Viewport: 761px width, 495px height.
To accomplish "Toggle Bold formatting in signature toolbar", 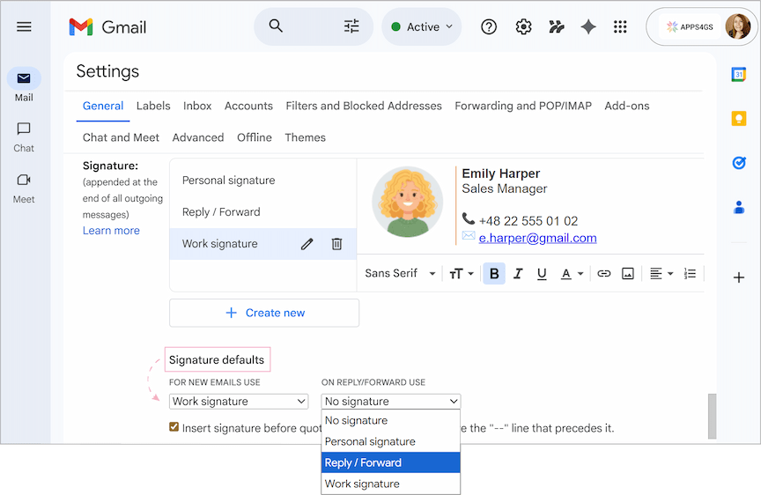I will click(494, 274).
